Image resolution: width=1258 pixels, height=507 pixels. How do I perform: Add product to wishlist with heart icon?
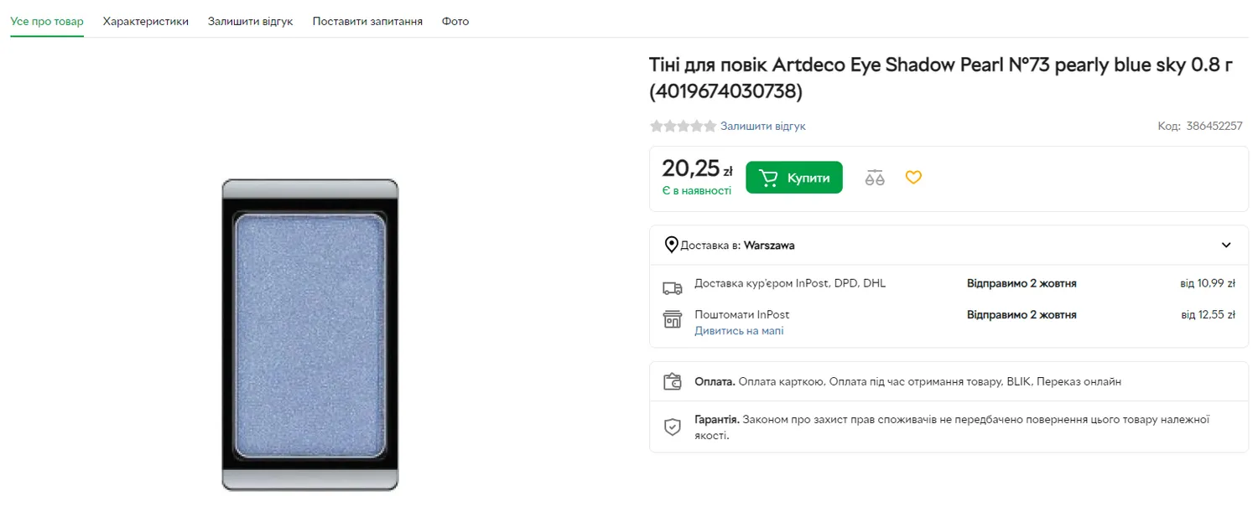click(x=913, y=178)
